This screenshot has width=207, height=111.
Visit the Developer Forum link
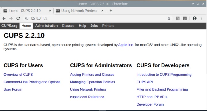click(150, 104)
